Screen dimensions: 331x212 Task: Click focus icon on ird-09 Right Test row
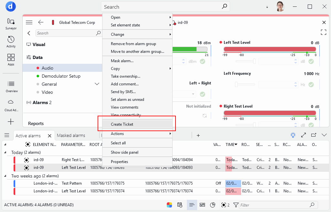[27, 160]
